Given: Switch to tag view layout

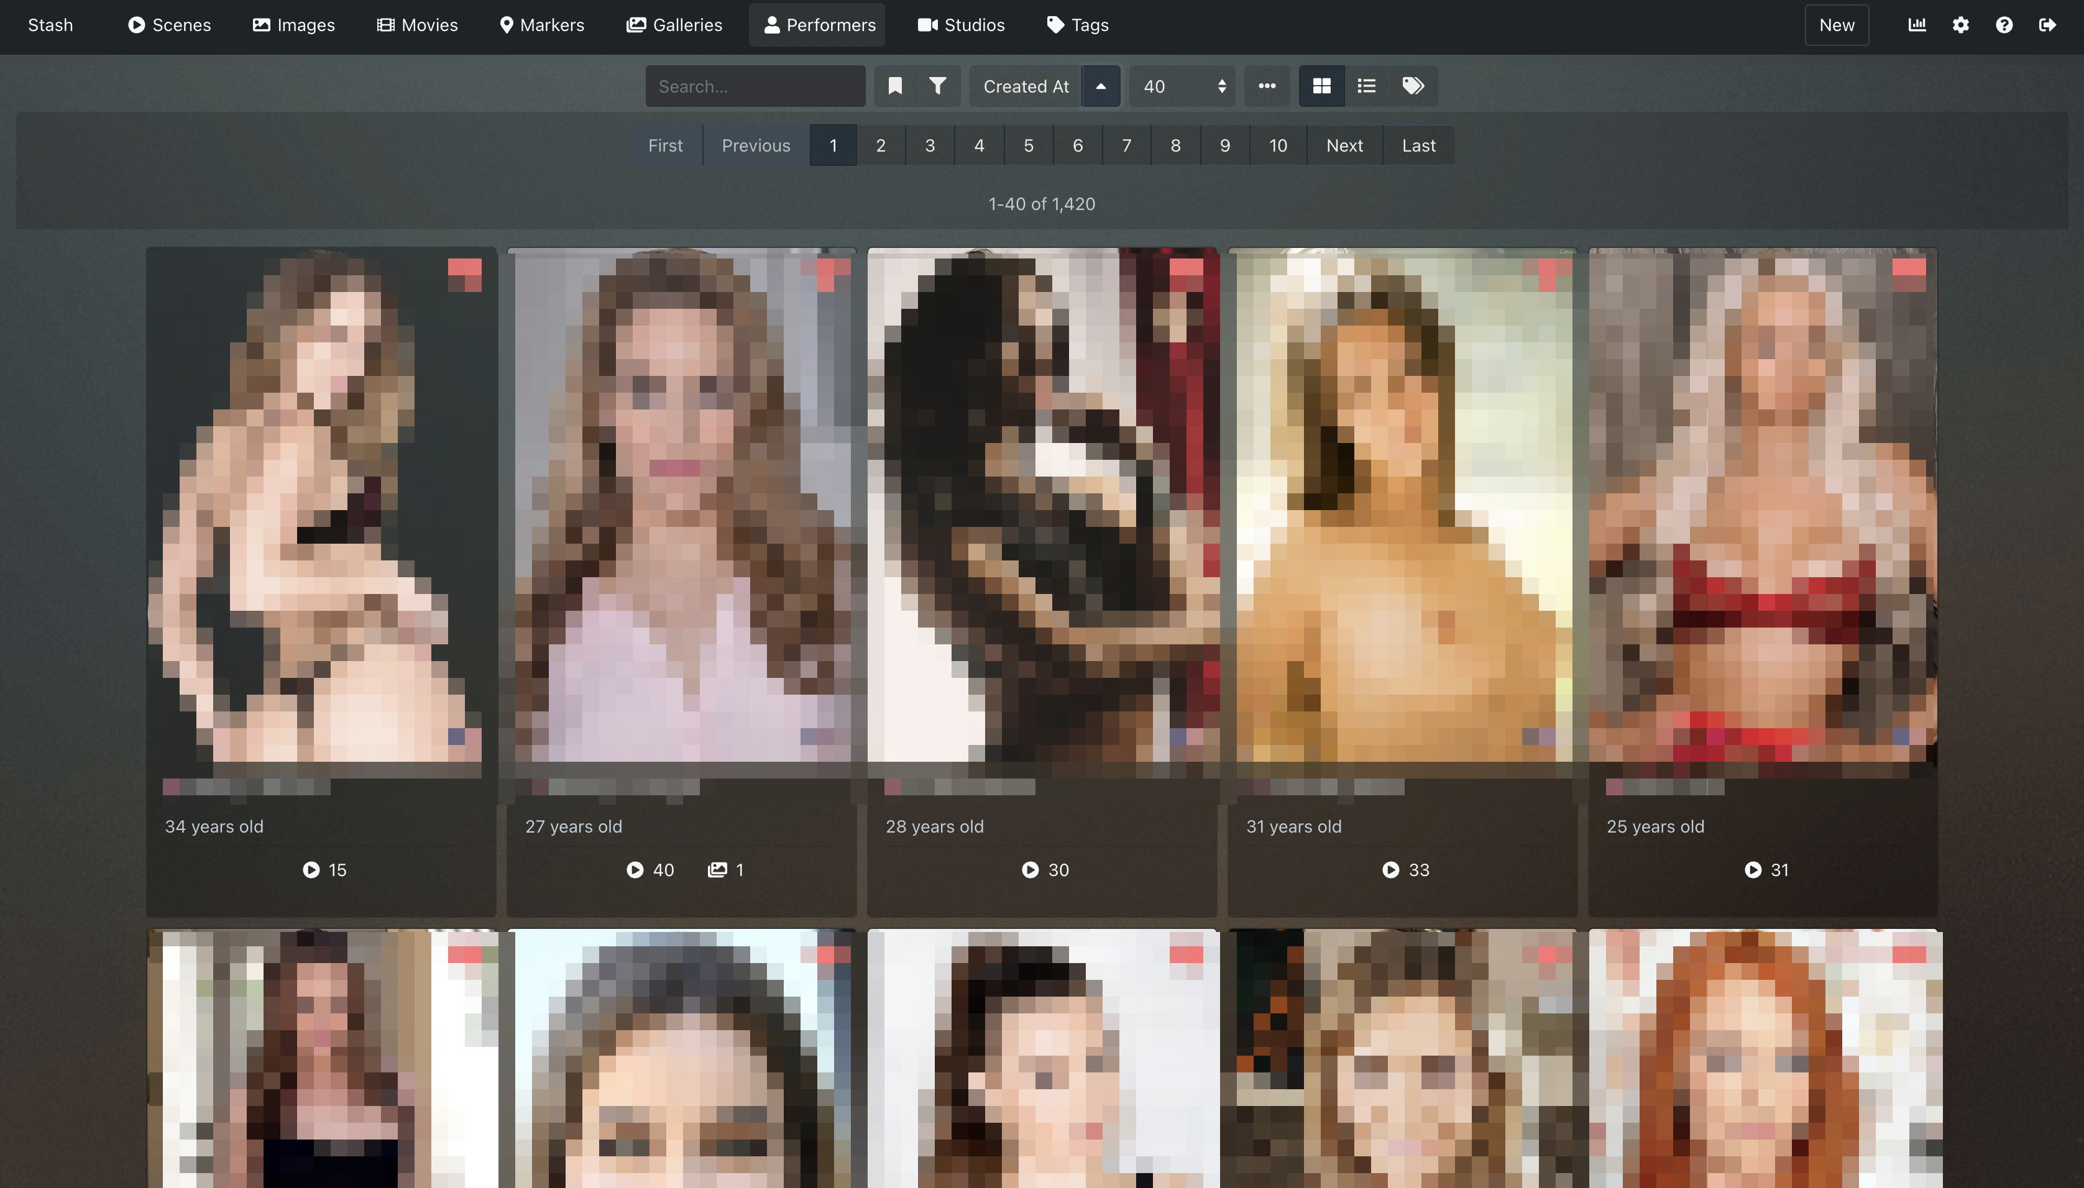Looking at the screenshot, I should click(x=1414, y=86).
